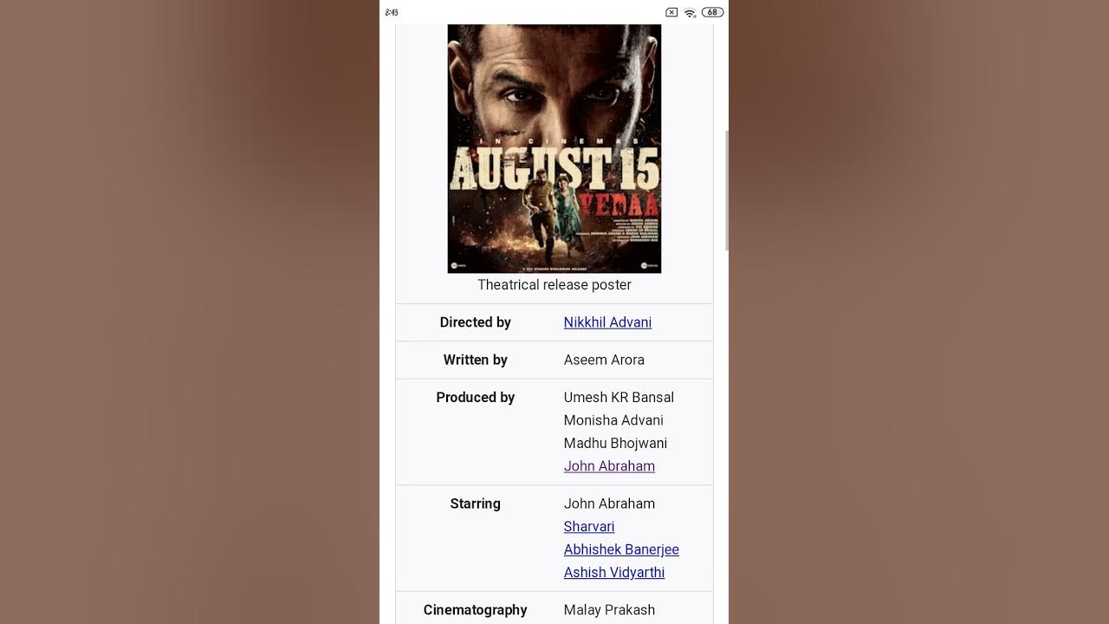Click the Written by label

[x=476, y=360]
